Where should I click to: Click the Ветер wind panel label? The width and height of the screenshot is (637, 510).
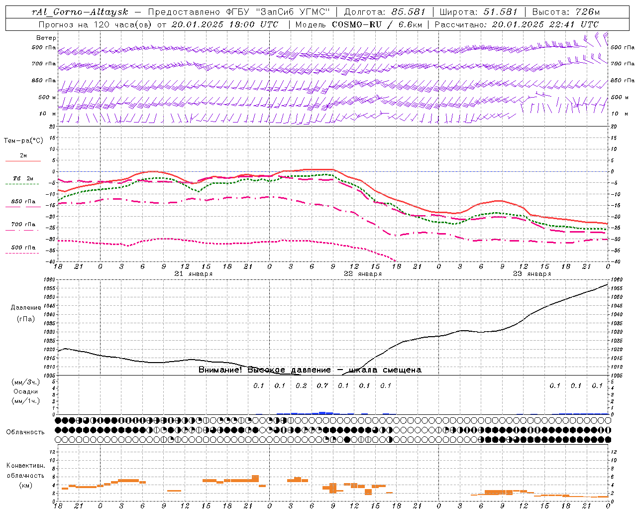(x=46, y=38)
